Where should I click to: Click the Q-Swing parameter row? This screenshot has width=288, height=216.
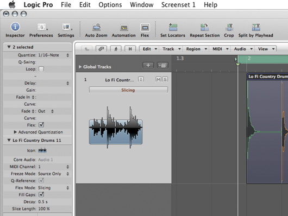point(37,62)
